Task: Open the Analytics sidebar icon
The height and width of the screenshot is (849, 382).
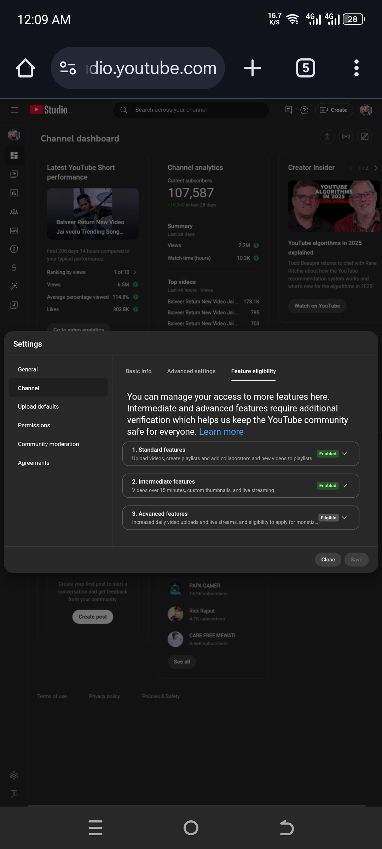Action: (x=14, y=193)
